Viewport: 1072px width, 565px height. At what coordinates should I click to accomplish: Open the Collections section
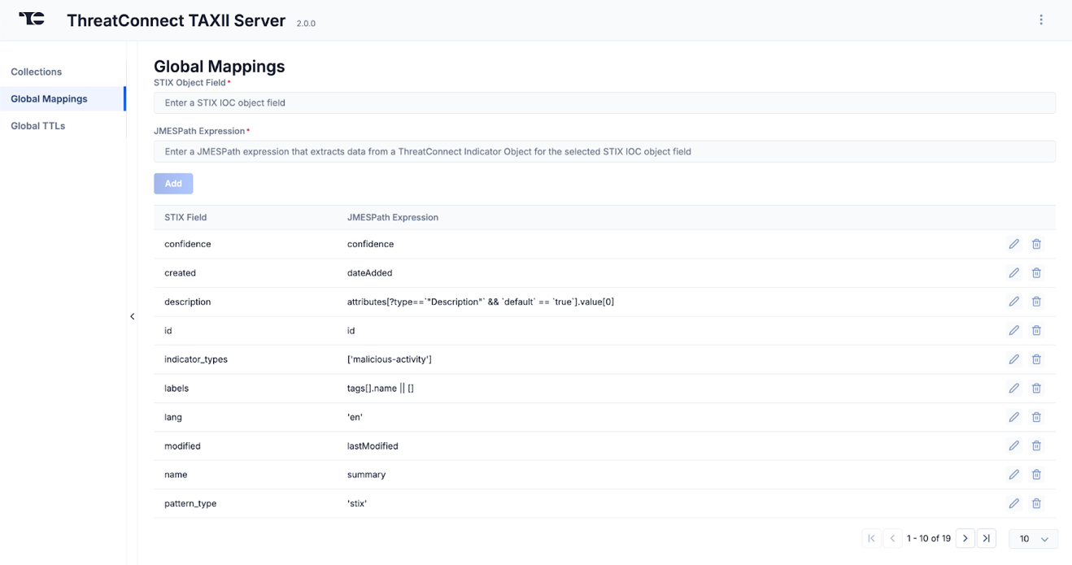(x=36, y=72)
